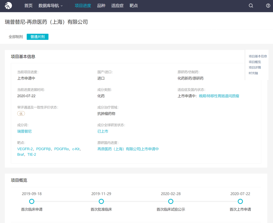Open the 瑞普替尼 ingredient link
Image resolution: width=273 pixels, height=223 pixels.
pos(24,131)
